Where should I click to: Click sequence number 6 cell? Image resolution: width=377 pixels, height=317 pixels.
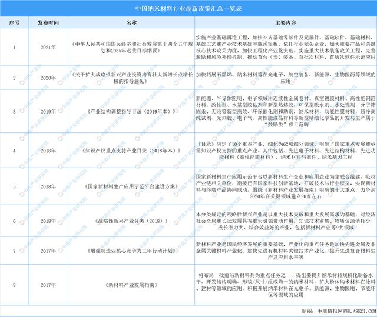click(x=14, y=221)
